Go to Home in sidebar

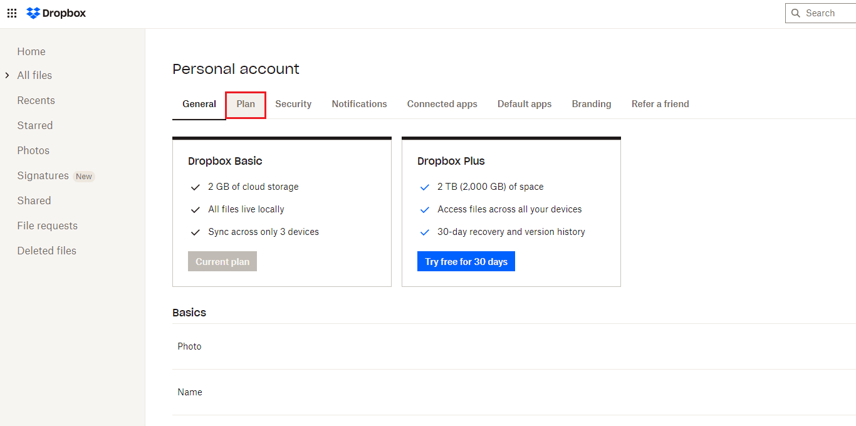point(31,51)
